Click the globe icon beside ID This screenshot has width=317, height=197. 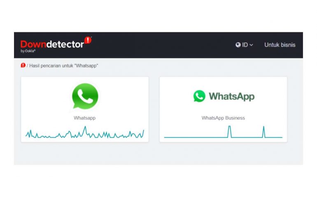click(x=238, y=45)
